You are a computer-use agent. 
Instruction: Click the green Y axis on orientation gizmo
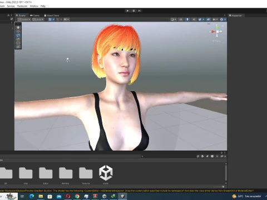tap(217, 27)
